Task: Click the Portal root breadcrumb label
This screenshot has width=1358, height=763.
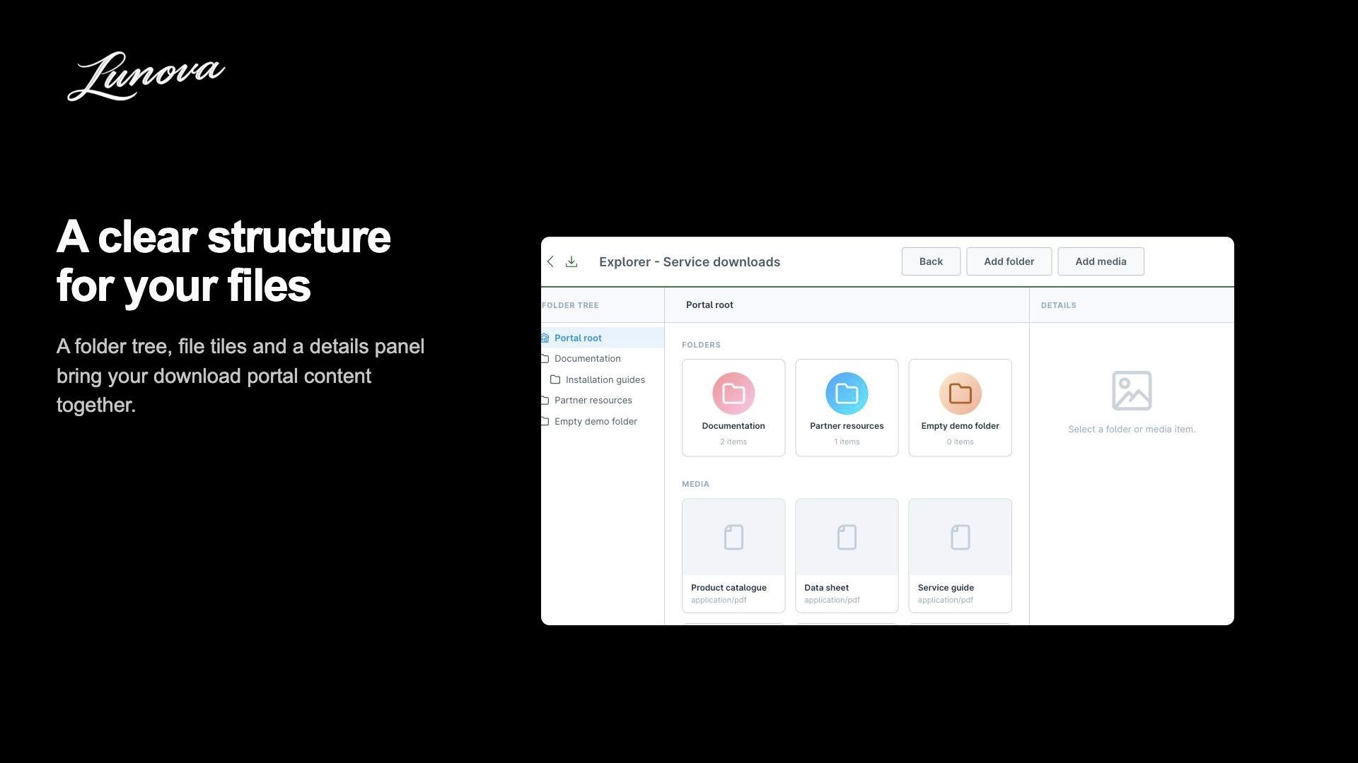Action: pos(709,305)
